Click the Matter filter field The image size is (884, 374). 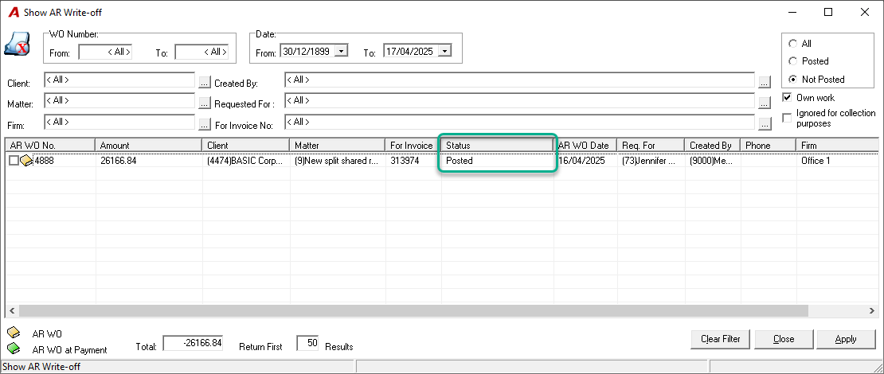click(x=119, y=101)
